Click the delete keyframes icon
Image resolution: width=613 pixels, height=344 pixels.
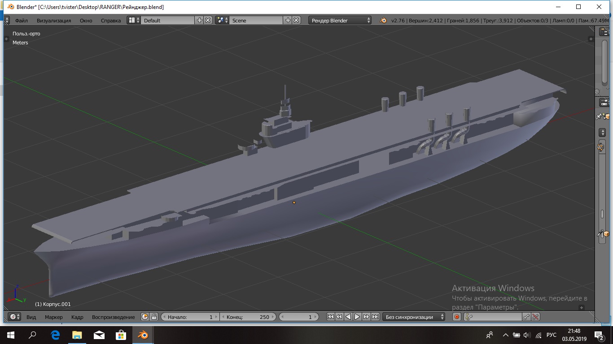pyautogui.click(x=535, y=317)
